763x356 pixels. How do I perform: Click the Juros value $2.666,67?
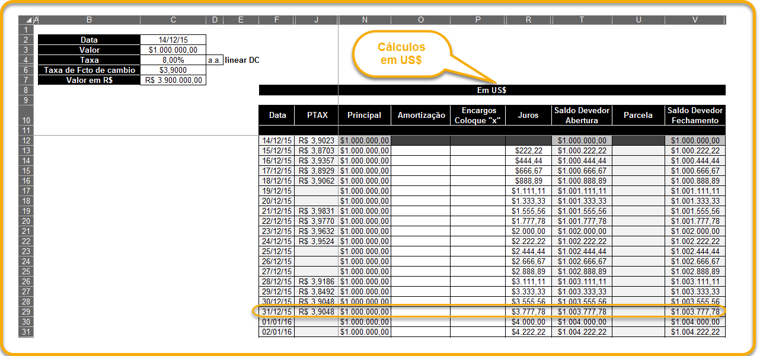(x=528, y=261)
